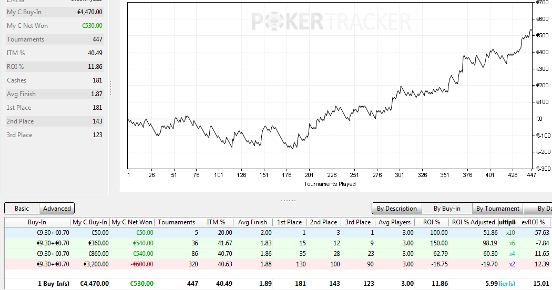Sort by the evROI % column header
This screenshot has width=552, height=290.
tap(533, 222)
